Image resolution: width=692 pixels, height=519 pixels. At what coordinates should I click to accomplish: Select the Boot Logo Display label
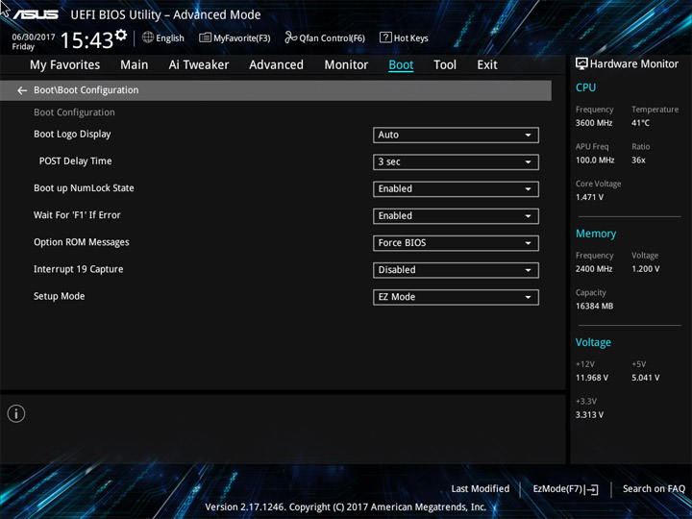point(72,135)
